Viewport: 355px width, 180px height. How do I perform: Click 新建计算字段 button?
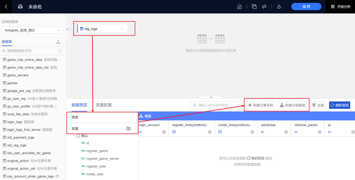pos(261,105)
